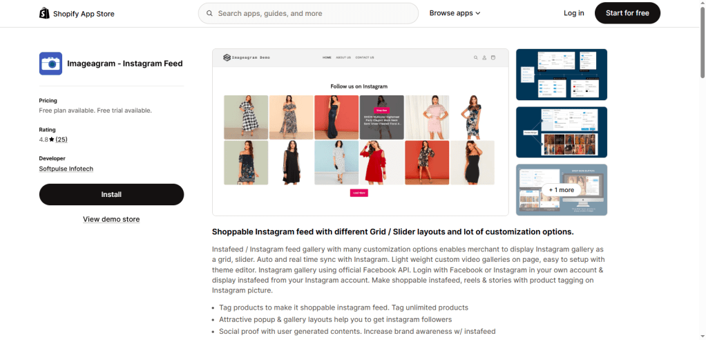Focus the search apps input field
Image resolution: width=706 pixels, height=340 pixels.
click(x=308, y=14)
